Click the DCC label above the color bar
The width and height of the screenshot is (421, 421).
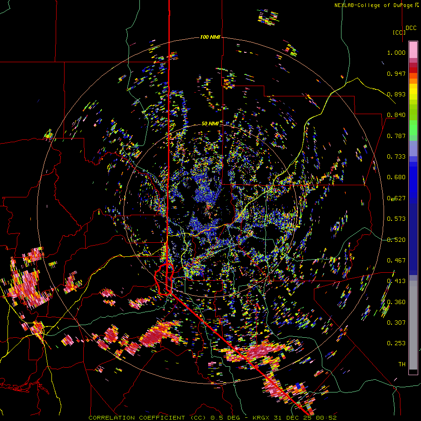[411, 28]
